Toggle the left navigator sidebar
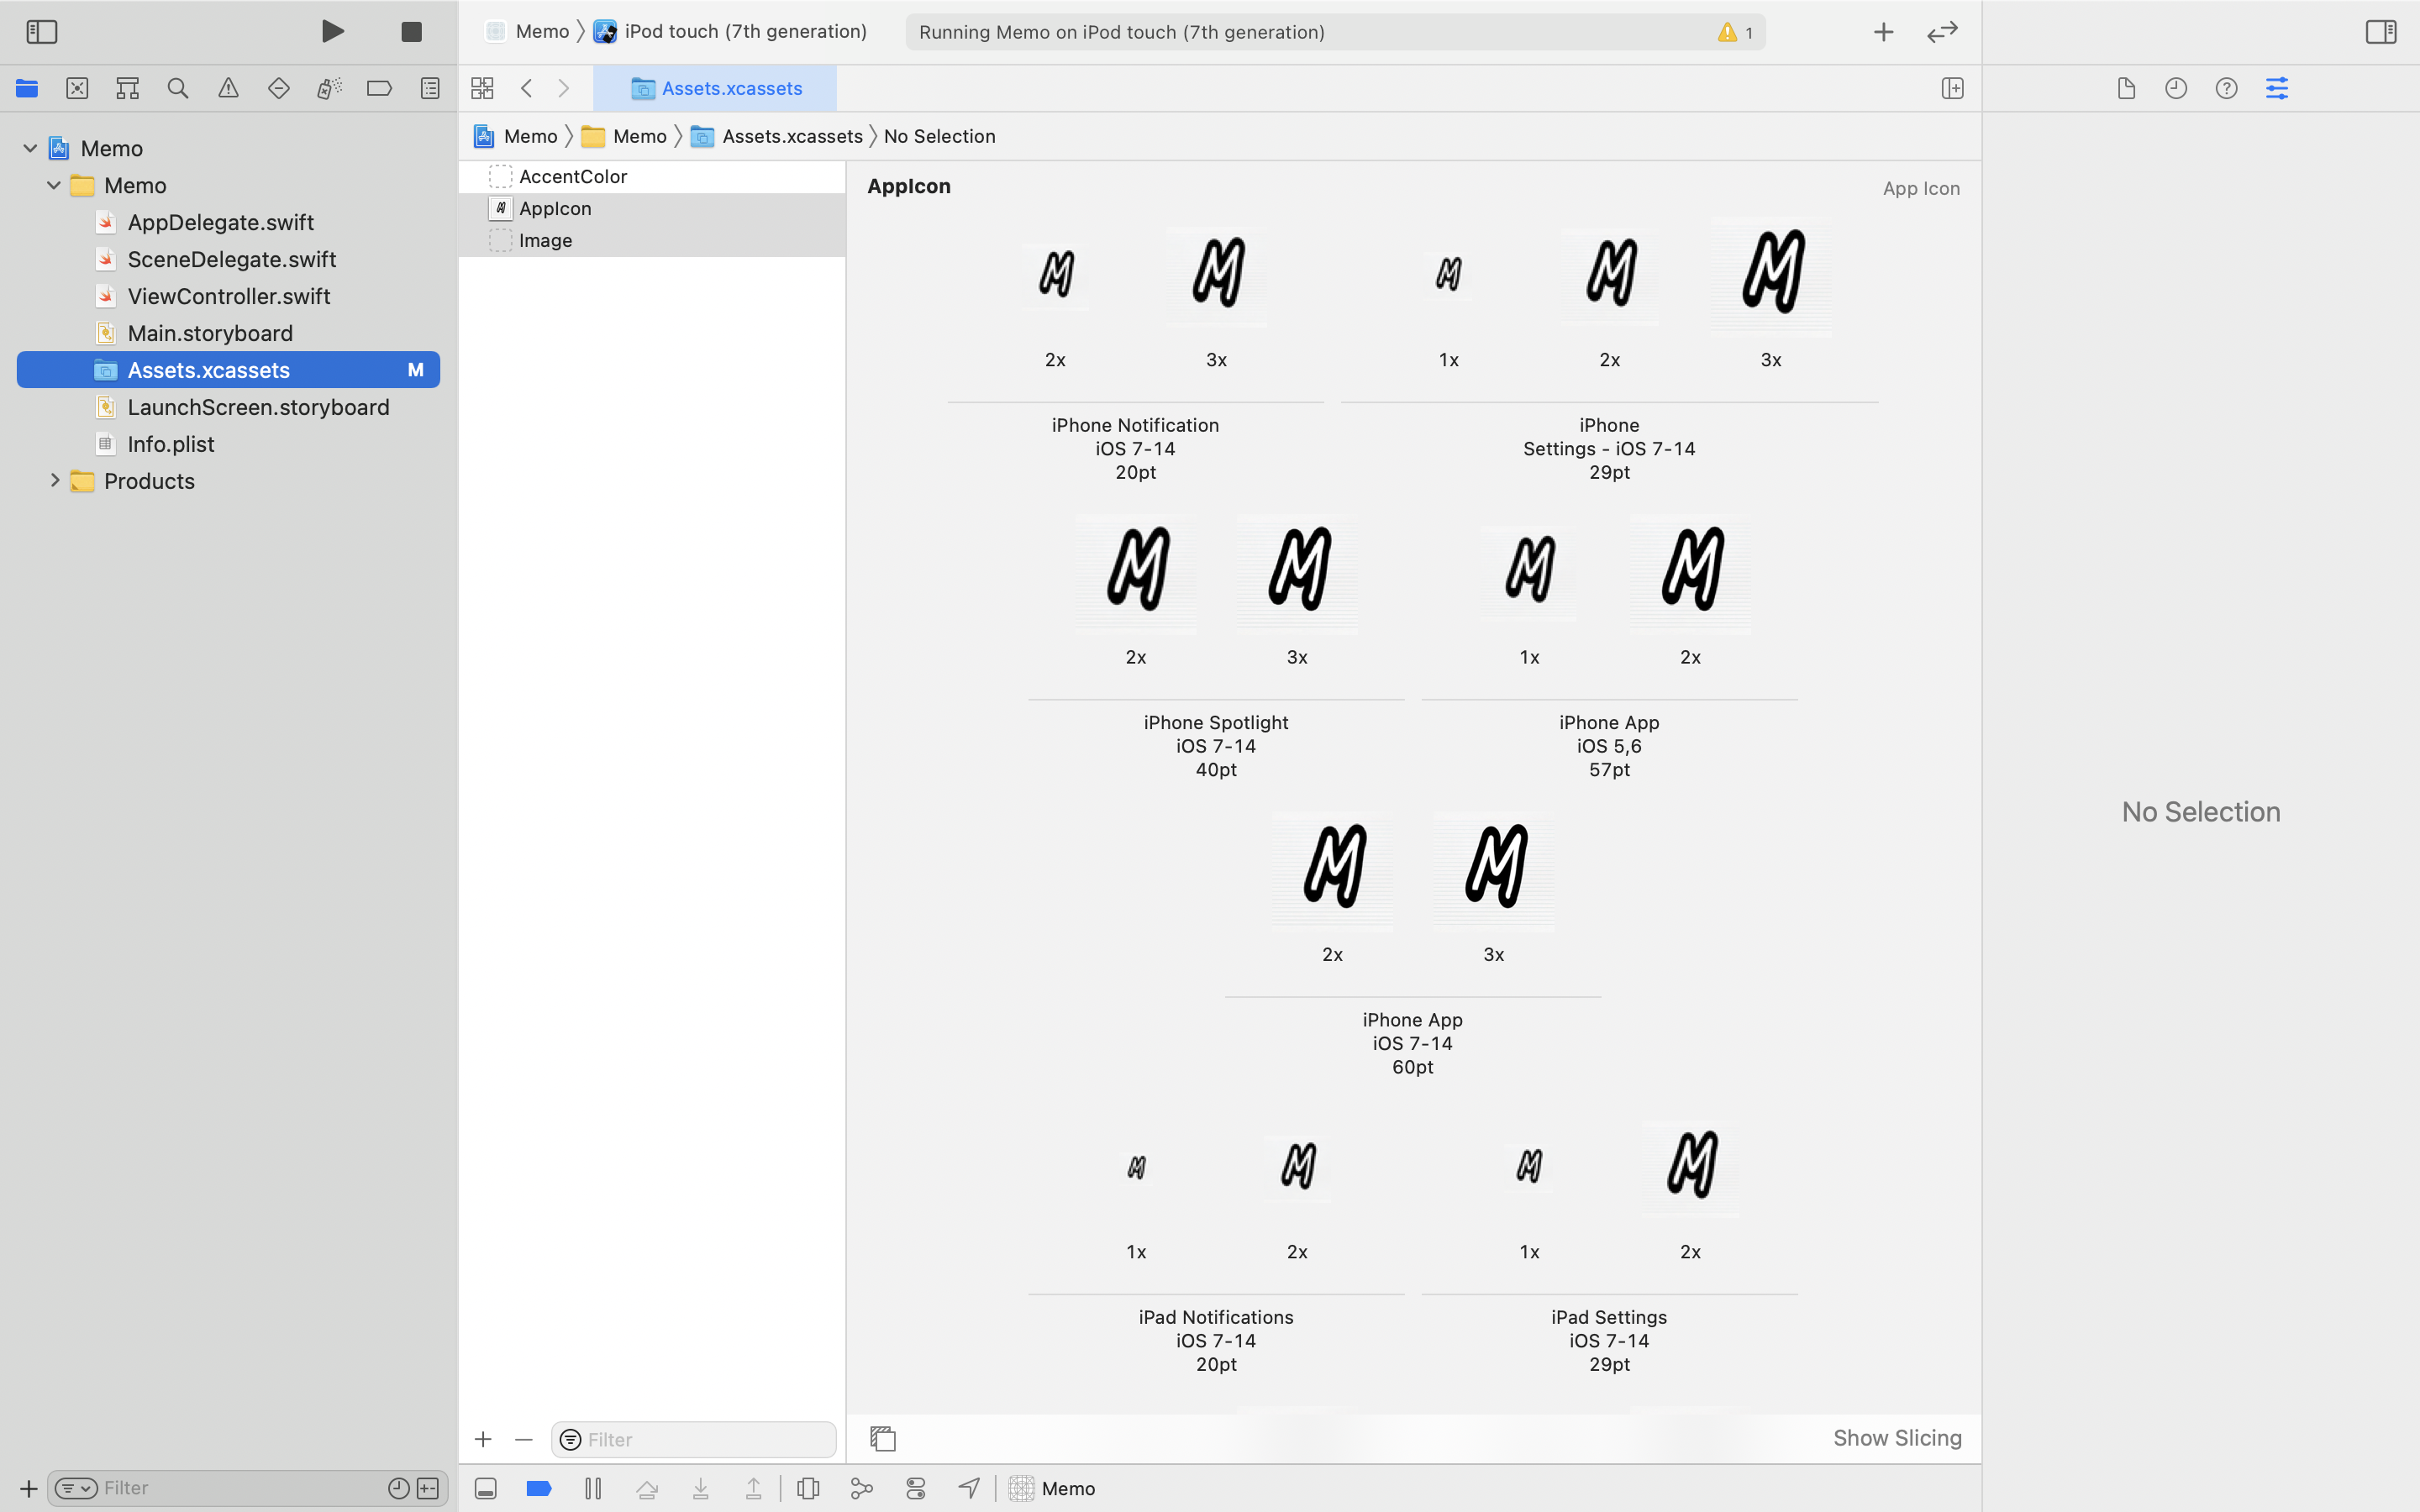 42,32
